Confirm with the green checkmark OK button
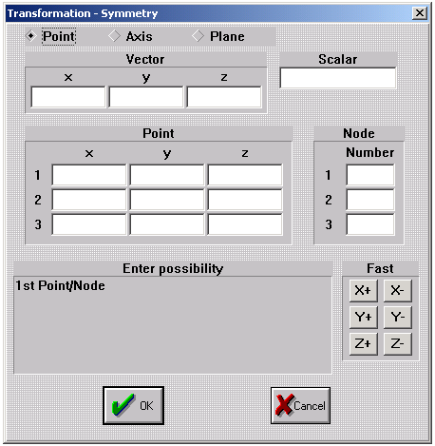Viewport: 435px width, 446px height. click(133, 405)
